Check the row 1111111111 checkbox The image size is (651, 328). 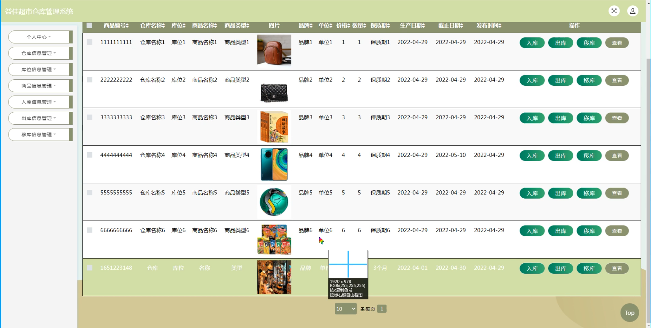point(90,42)
